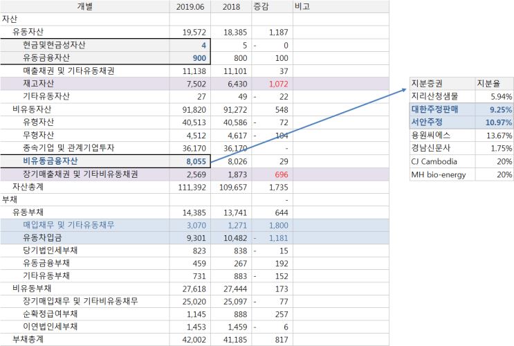The image size is (514, 346).
Task: Select the 2018 column header
Action: pyautogui.click(x=231, y=6)
